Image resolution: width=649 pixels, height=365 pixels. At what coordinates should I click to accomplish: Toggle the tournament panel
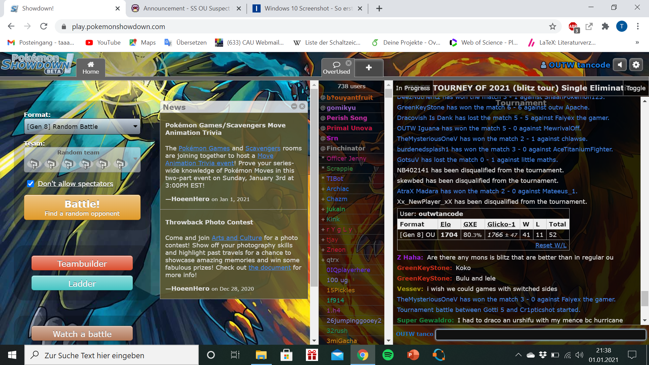tap(635, 88)
